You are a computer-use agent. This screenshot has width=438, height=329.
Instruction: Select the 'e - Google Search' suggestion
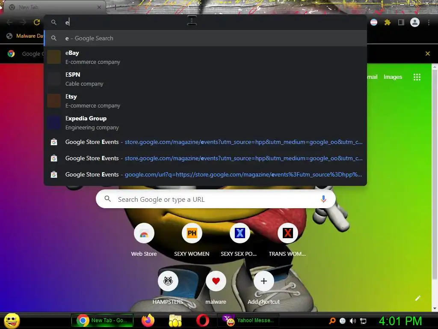click(x=205, y=38)
